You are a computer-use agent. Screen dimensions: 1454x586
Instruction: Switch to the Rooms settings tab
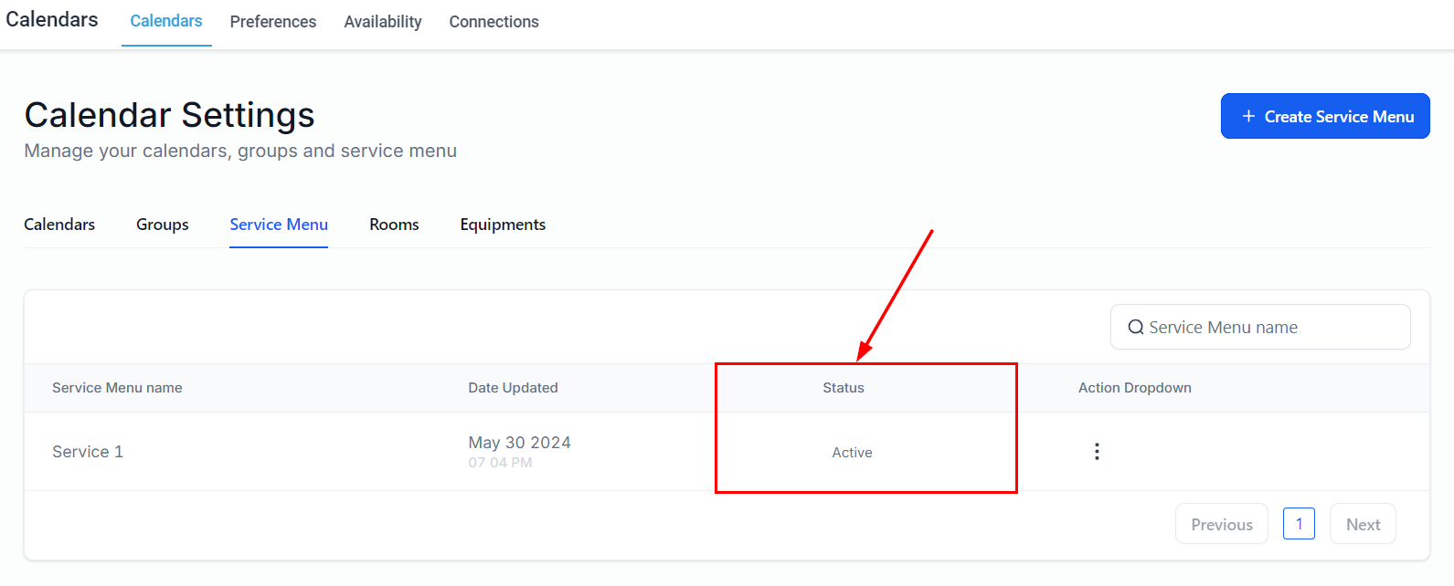[394, 225]
